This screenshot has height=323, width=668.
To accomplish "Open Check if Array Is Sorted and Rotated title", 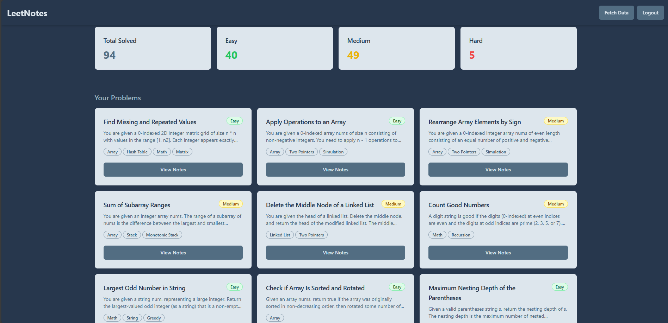I will point(315,288).
